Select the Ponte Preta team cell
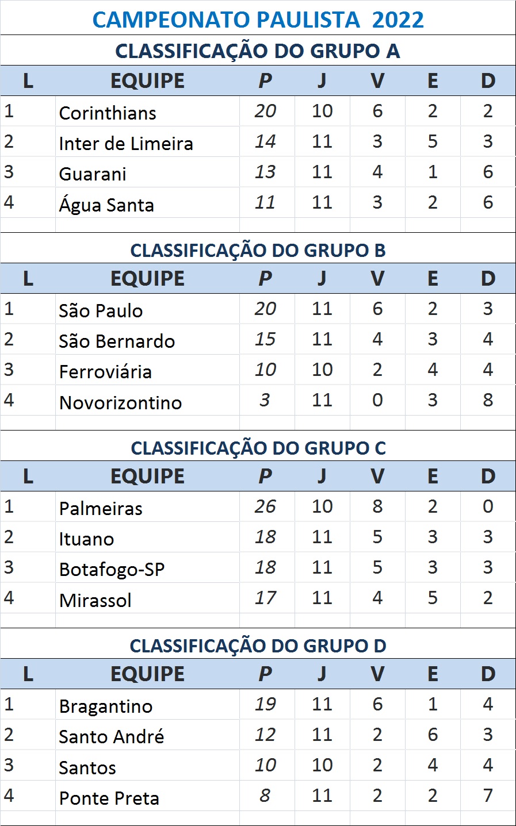Screen dimensions: 516x826 point(109,798)
